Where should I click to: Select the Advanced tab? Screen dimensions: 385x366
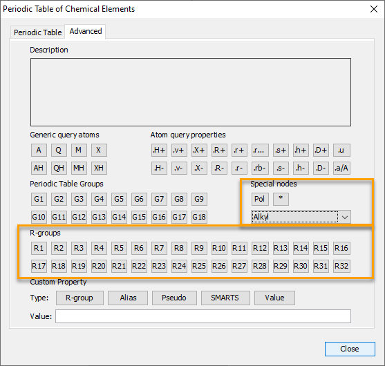86,31
